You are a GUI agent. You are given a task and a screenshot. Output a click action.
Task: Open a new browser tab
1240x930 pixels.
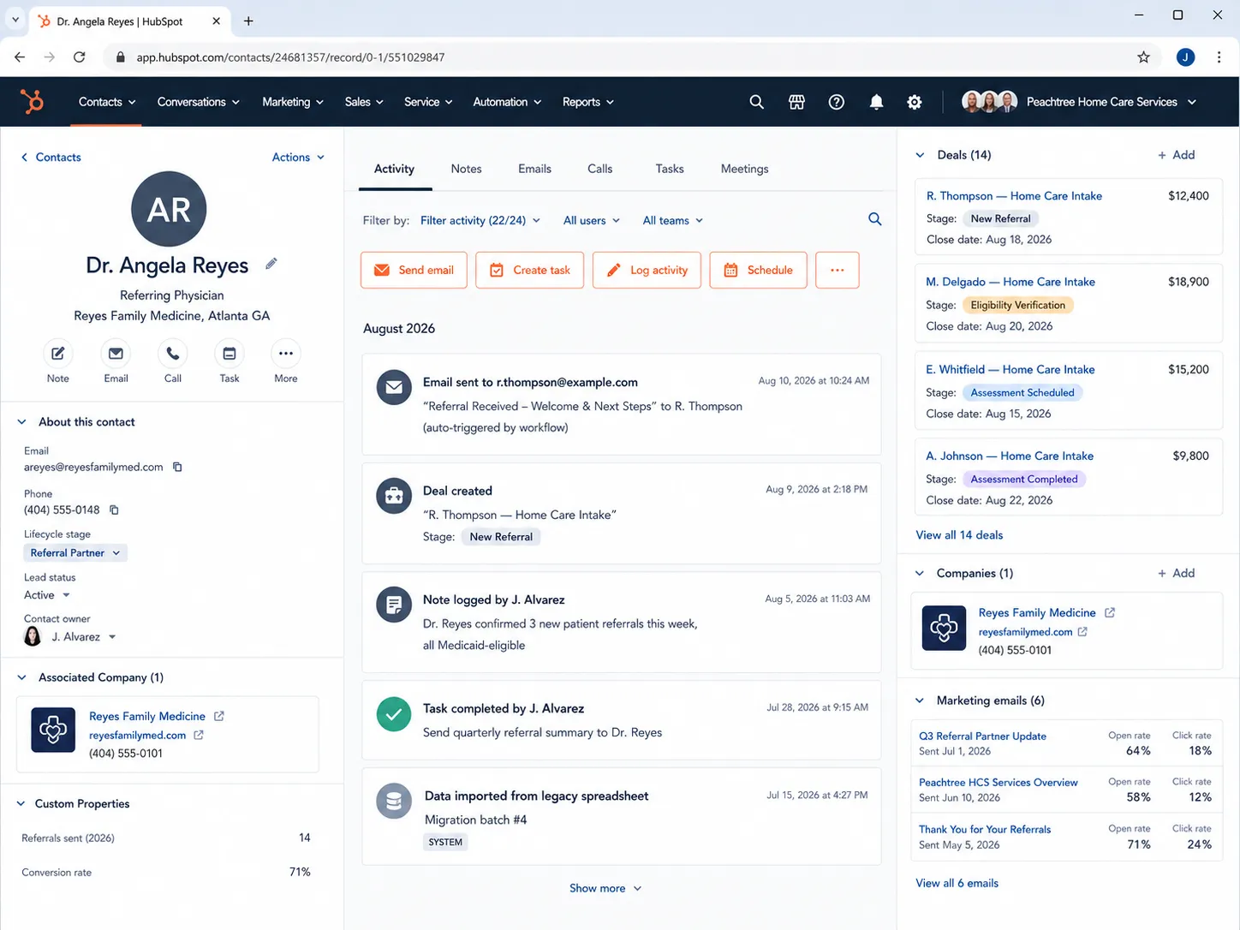tap(248, 21)
